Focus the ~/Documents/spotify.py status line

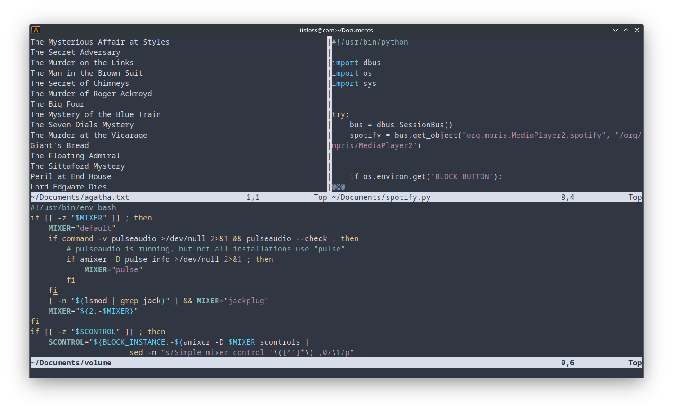coord(381,197)
